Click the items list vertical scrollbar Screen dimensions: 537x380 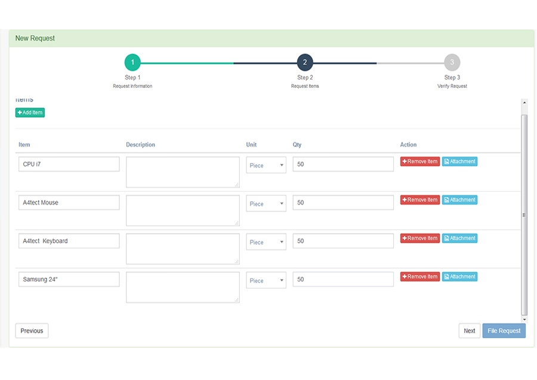[524, 215]
